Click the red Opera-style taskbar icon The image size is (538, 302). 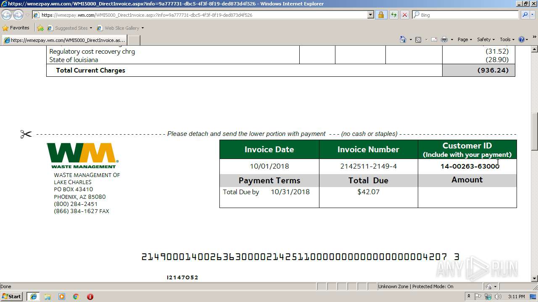click(90, 297)
